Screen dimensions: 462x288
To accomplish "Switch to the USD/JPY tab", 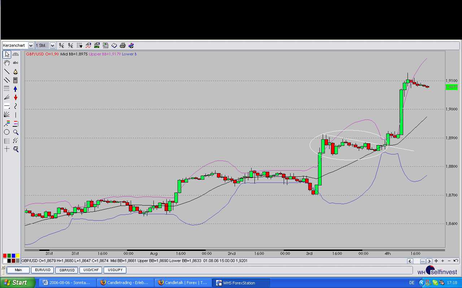I will tap(115, 270).
